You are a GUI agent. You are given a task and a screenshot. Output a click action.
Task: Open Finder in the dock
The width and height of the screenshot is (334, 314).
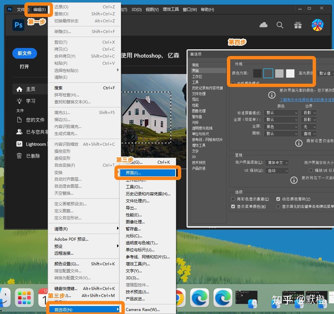coord(4,297)
